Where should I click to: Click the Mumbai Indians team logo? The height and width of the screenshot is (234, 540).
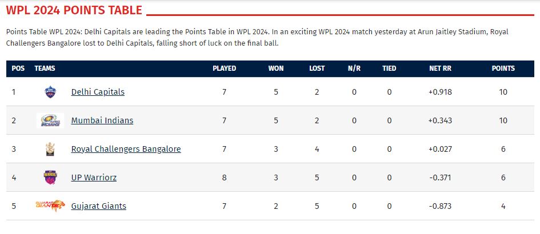50,120
